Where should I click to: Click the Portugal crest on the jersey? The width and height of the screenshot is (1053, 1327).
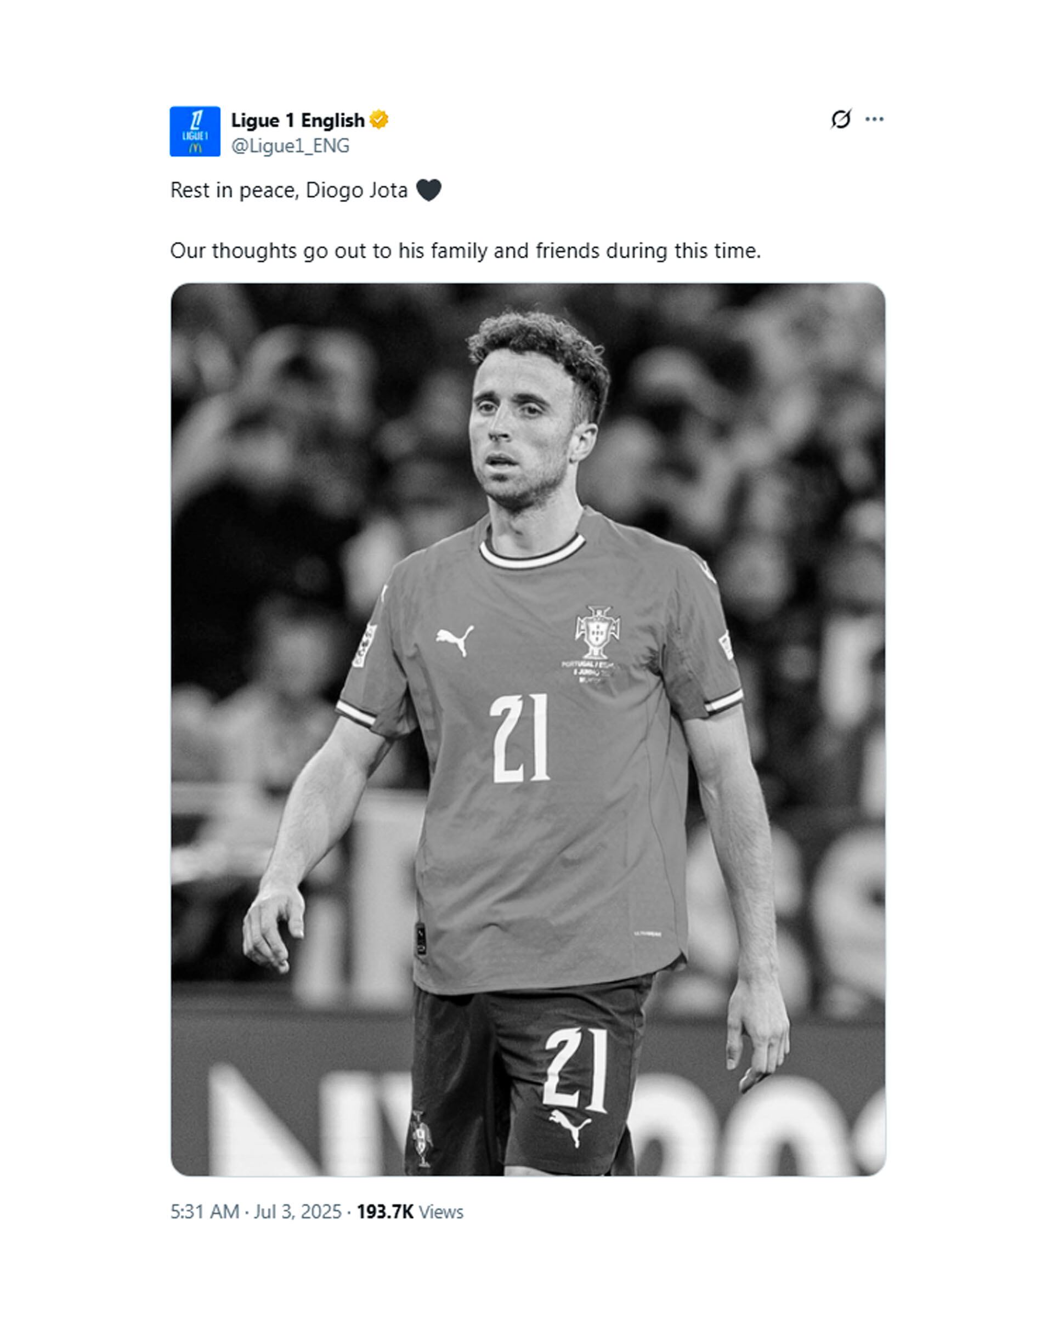pyautogui.click(x=597, y=632)
